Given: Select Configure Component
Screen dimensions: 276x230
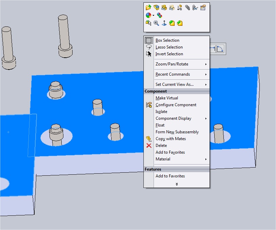Looking at the screenshot, I should point(177,105).
